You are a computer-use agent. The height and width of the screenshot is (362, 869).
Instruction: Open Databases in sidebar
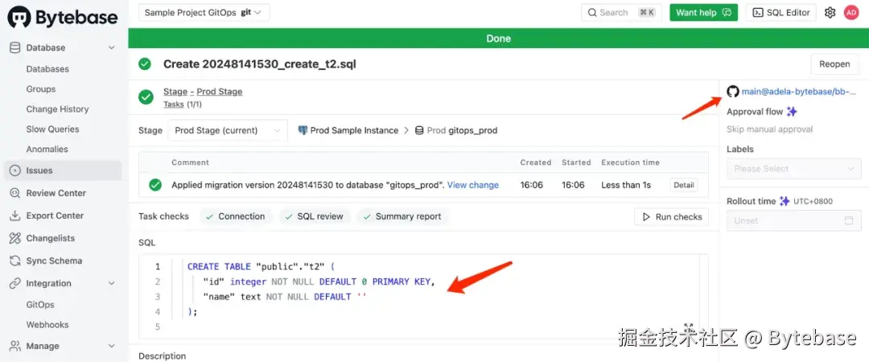tap(47, 69)
